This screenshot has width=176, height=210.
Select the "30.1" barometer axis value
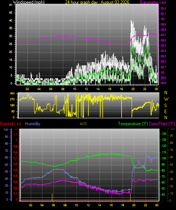point(163,14)
